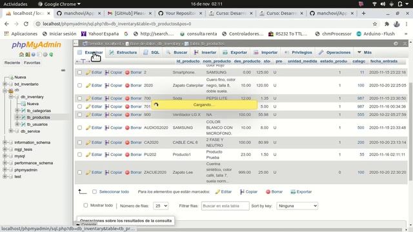Click the collapse-all link icon in sidebar
Image resolution: width=413 pixels, height=232 pixels.
63,70
